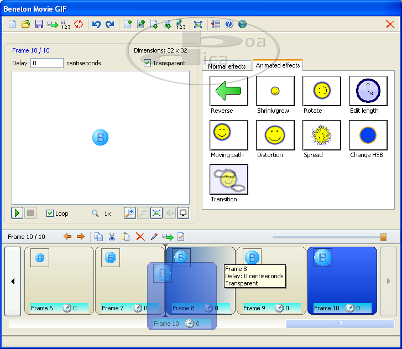Image resolution: width=402 pixels, height=349 pixels.
Task: Apply the Reverse animated effect
Action: point(229,91)
